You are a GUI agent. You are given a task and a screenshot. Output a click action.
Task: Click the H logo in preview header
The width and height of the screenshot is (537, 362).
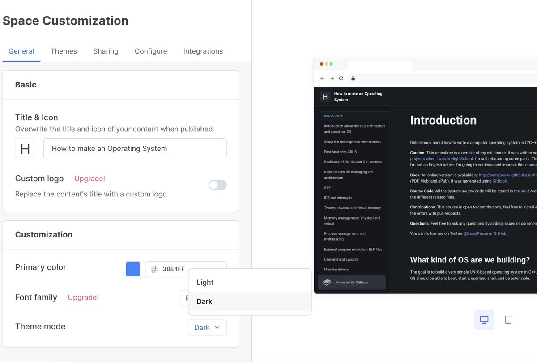[325, 97]
